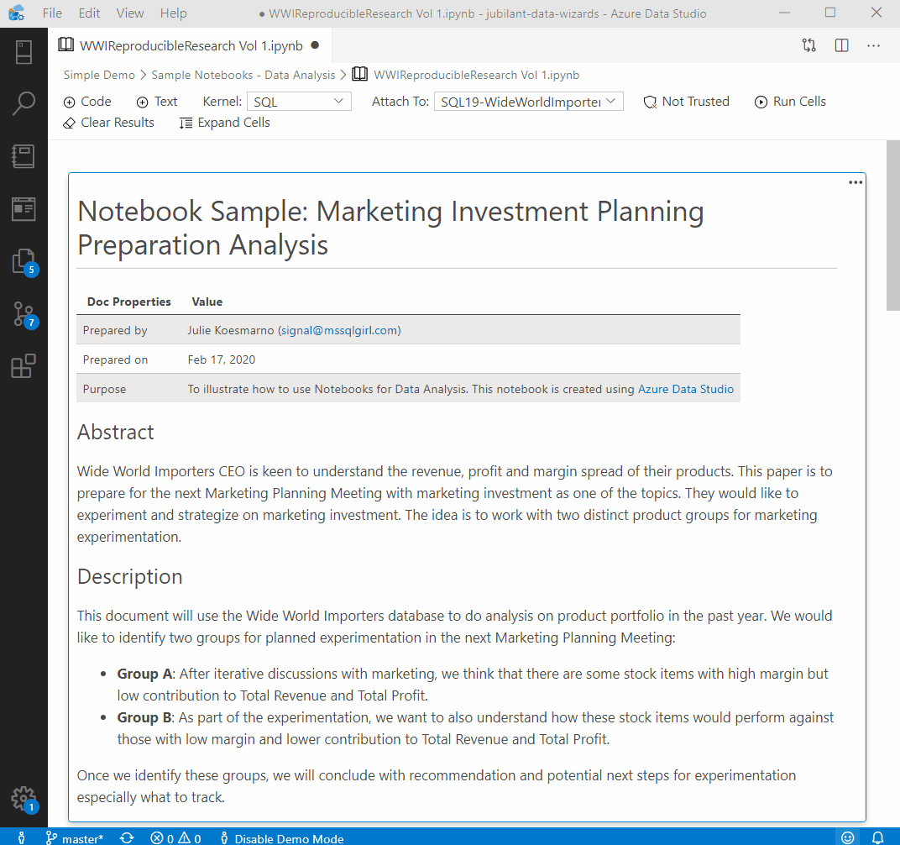Open the Kernel SQL dropdown
This screenshot has height=845, width=900.
click(299, 102)
